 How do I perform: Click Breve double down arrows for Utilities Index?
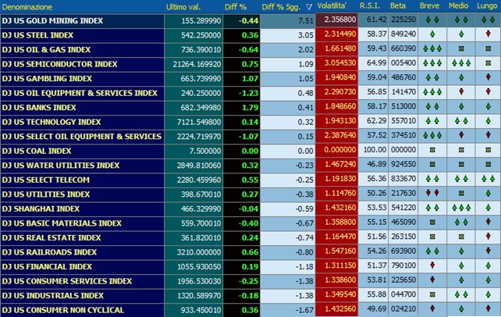point(432,193)
